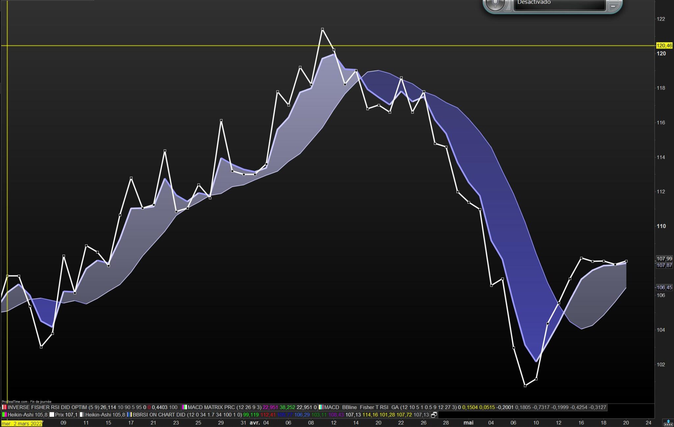The width and height of the screenshot is (674, 427).
Task: Click the 106,45 price tag on axis
Action: click(664, 288)
